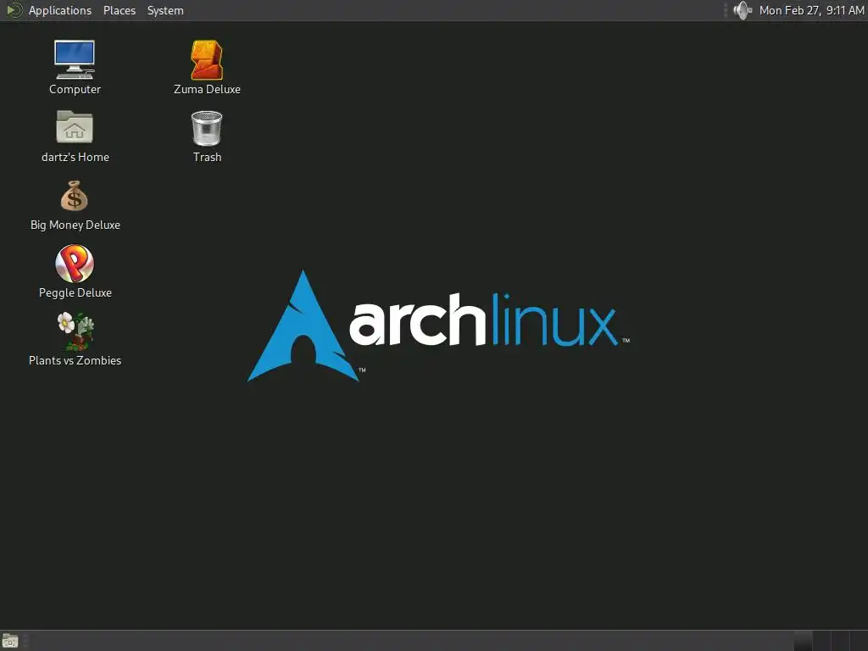Click the highlighted workspace in the switcher

coord(804,641)
